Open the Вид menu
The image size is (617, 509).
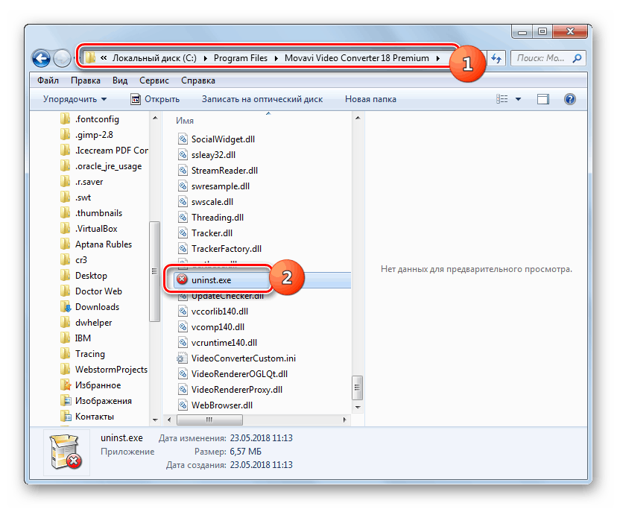(120, 80)
